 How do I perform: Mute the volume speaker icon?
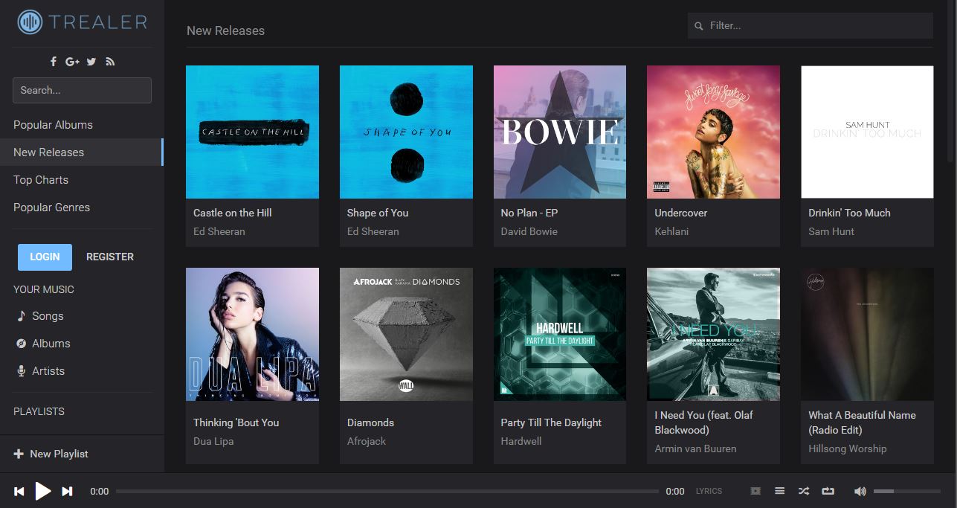point(860,491)
